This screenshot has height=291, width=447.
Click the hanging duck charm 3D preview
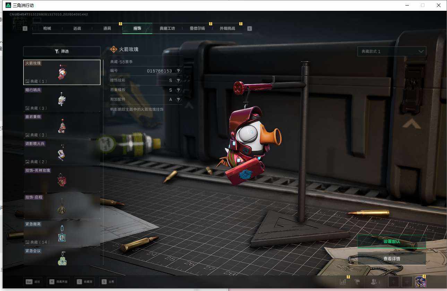click(249, 146)
